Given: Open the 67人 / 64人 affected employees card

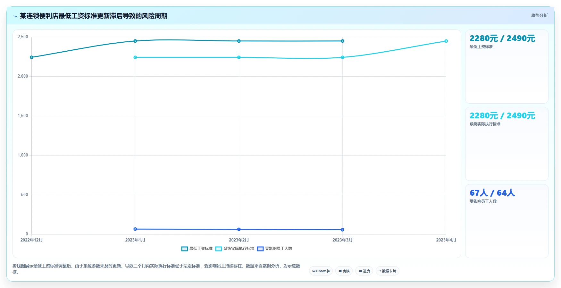Looking at the screenshot, I should (507, 221).
